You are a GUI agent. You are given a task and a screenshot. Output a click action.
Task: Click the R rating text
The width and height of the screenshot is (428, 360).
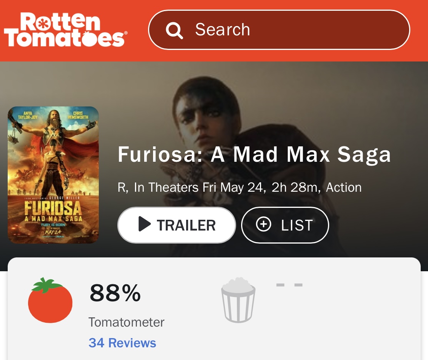[x=122, y=187]
